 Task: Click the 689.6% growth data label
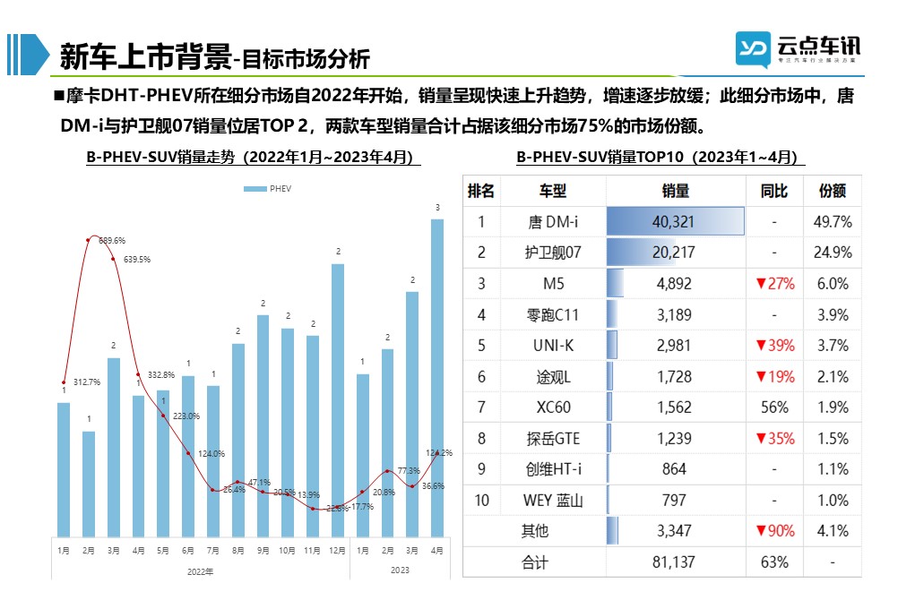pyautogui.click(x=112, y=240)
